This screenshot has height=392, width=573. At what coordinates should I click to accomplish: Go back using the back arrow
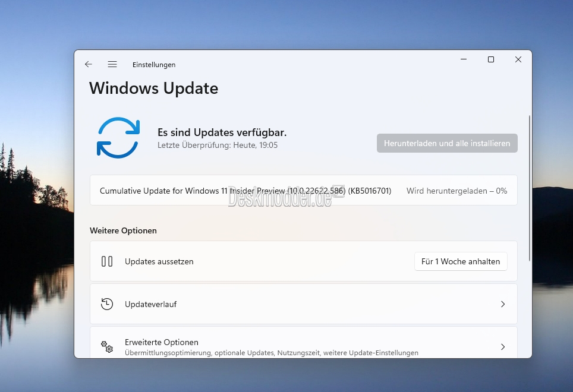89,65
